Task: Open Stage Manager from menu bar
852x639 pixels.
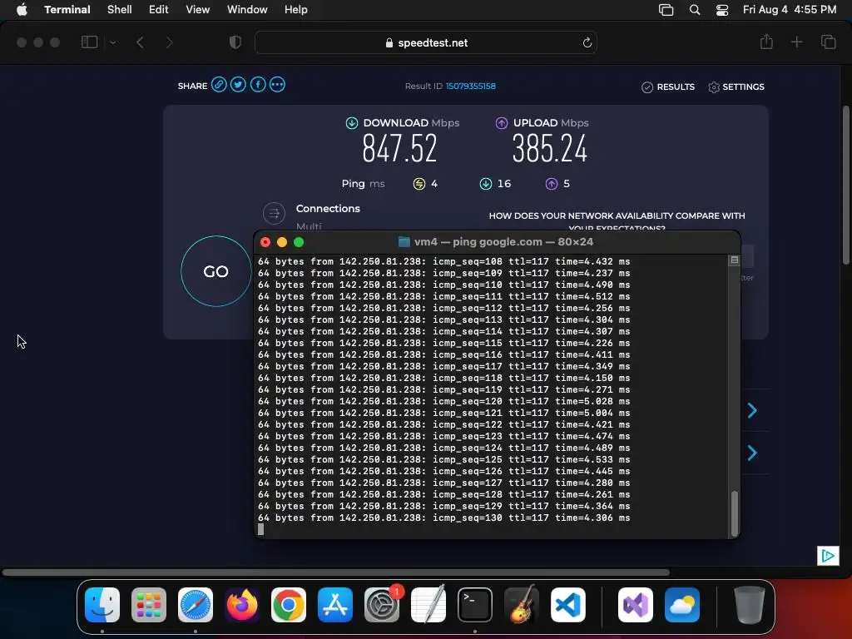Action: (x=666, y=10)
